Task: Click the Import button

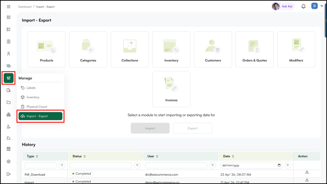Action: tap(150, 129)
